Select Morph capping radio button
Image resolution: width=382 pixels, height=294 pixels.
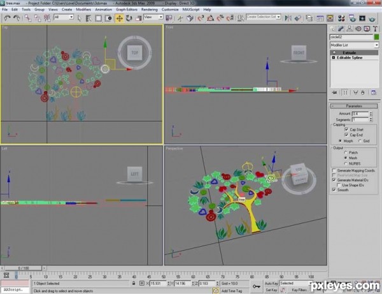pyautogui.click(x=340, y=141)
